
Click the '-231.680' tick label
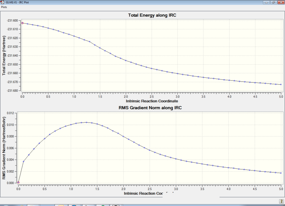tap(12, 91)
